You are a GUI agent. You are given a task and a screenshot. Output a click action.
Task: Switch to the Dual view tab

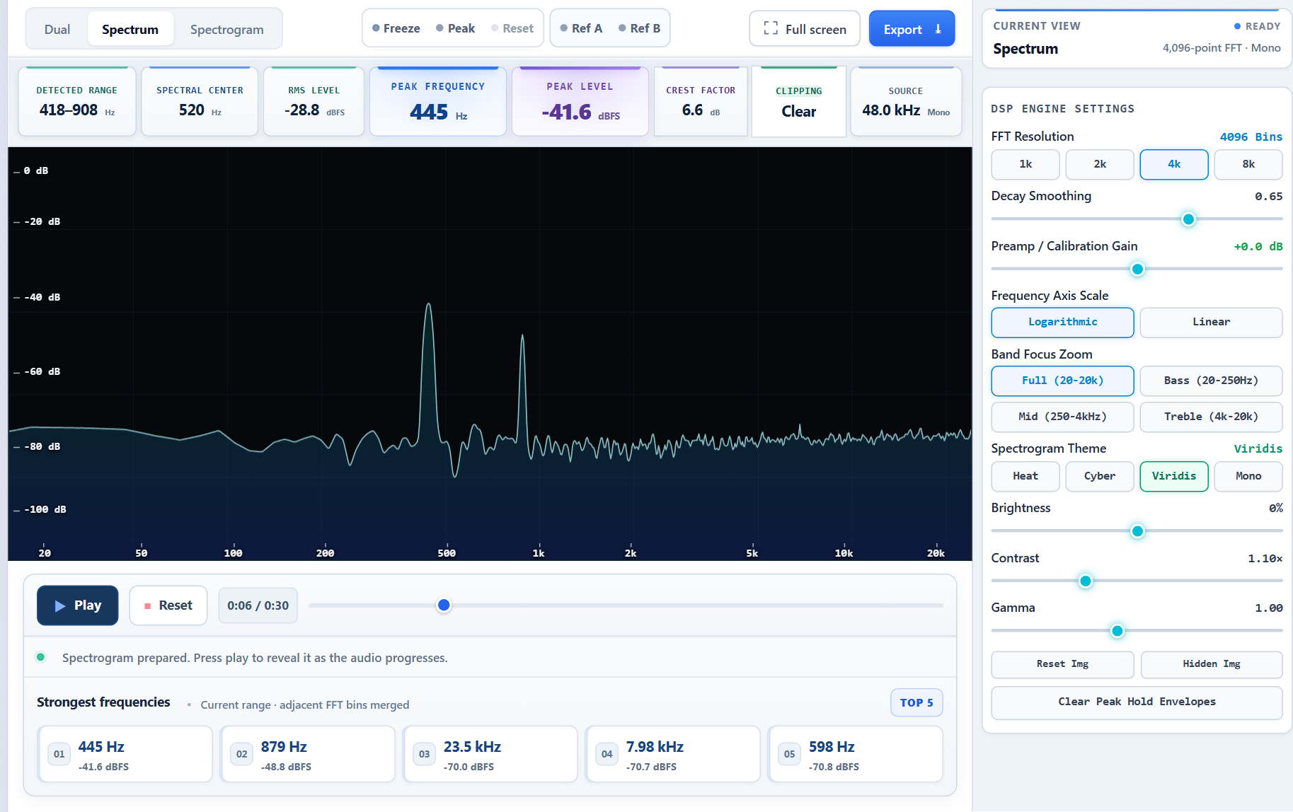(57, 29)
